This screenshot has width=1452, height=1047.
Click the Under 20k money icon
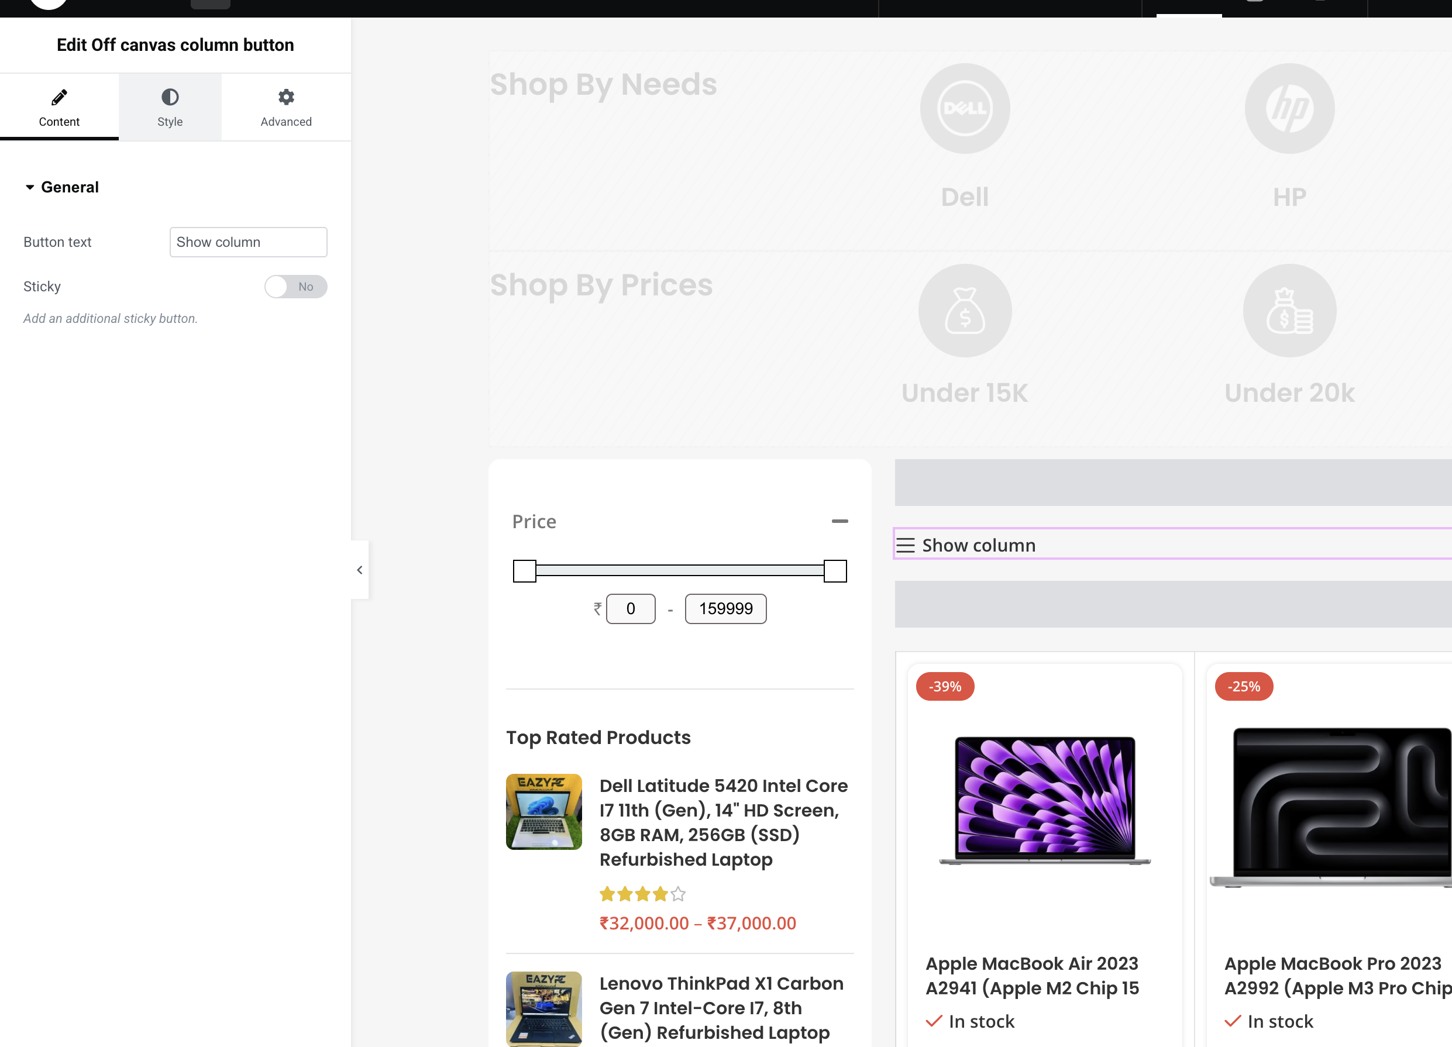[x=1289, y=311]
